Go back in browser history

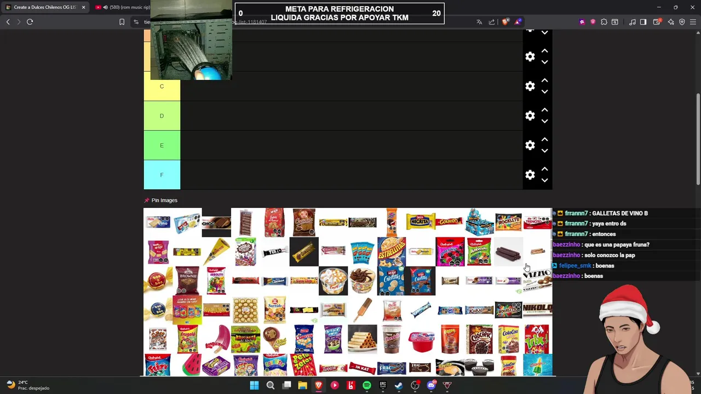[x=8, y=22]
